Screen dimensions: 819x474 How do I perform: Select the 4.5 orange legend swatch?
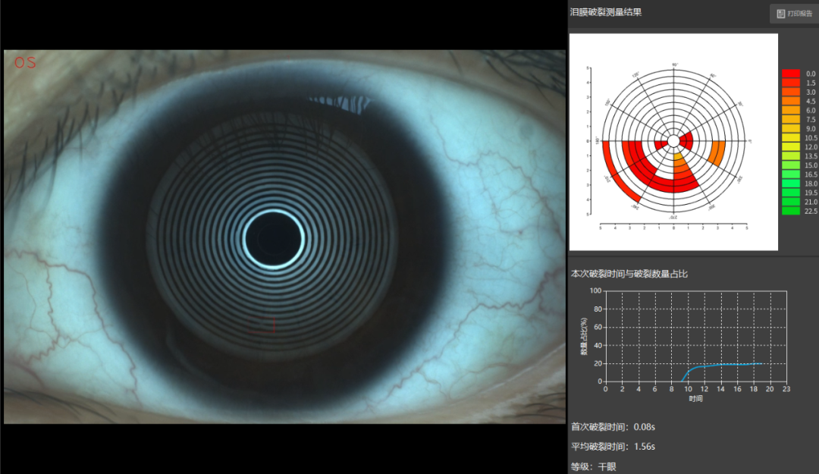pyautogui.click(x=791, y=101)
